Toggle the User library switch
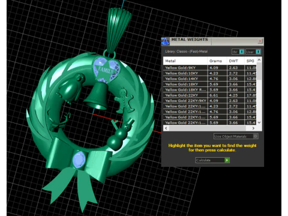 tap(253, 52)
